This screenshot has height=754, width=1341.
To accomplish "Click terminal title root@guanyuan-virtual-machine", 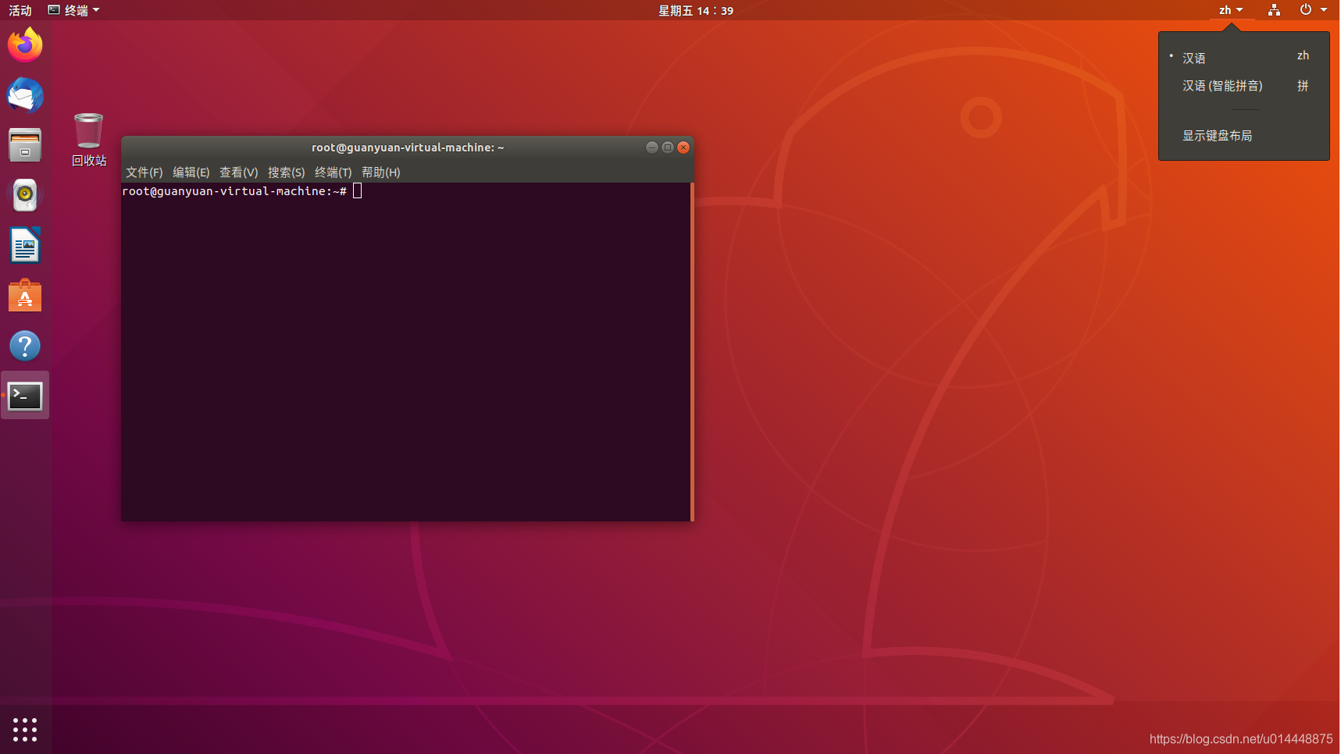I will click(x=408, y=147).
